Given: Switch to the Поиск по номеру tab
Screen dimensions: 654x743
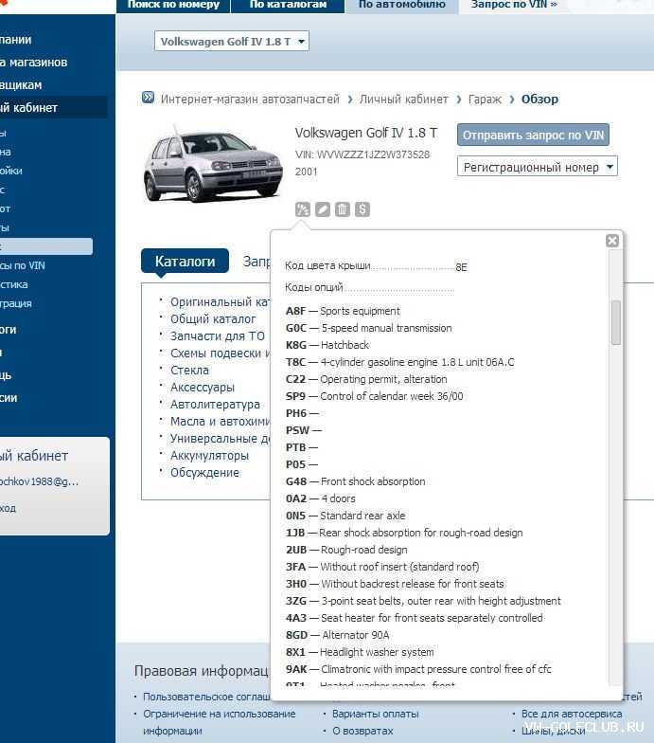Looking at the screenshot, I should point(173,5).
